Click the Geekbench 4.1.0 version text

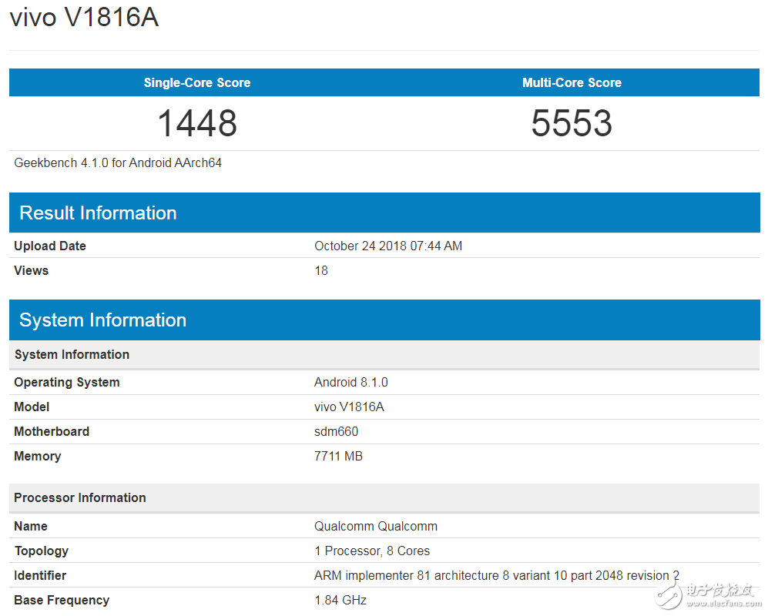click(x=118, y=162)
